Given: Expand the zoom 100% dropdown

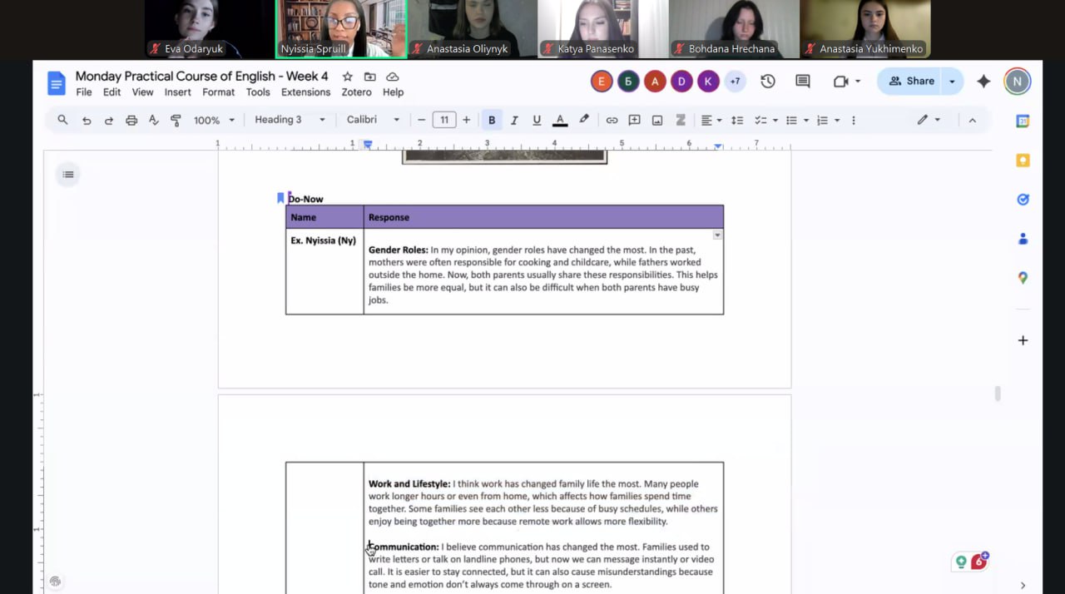Looking at the screenshot, I should (x=214, y=121).
